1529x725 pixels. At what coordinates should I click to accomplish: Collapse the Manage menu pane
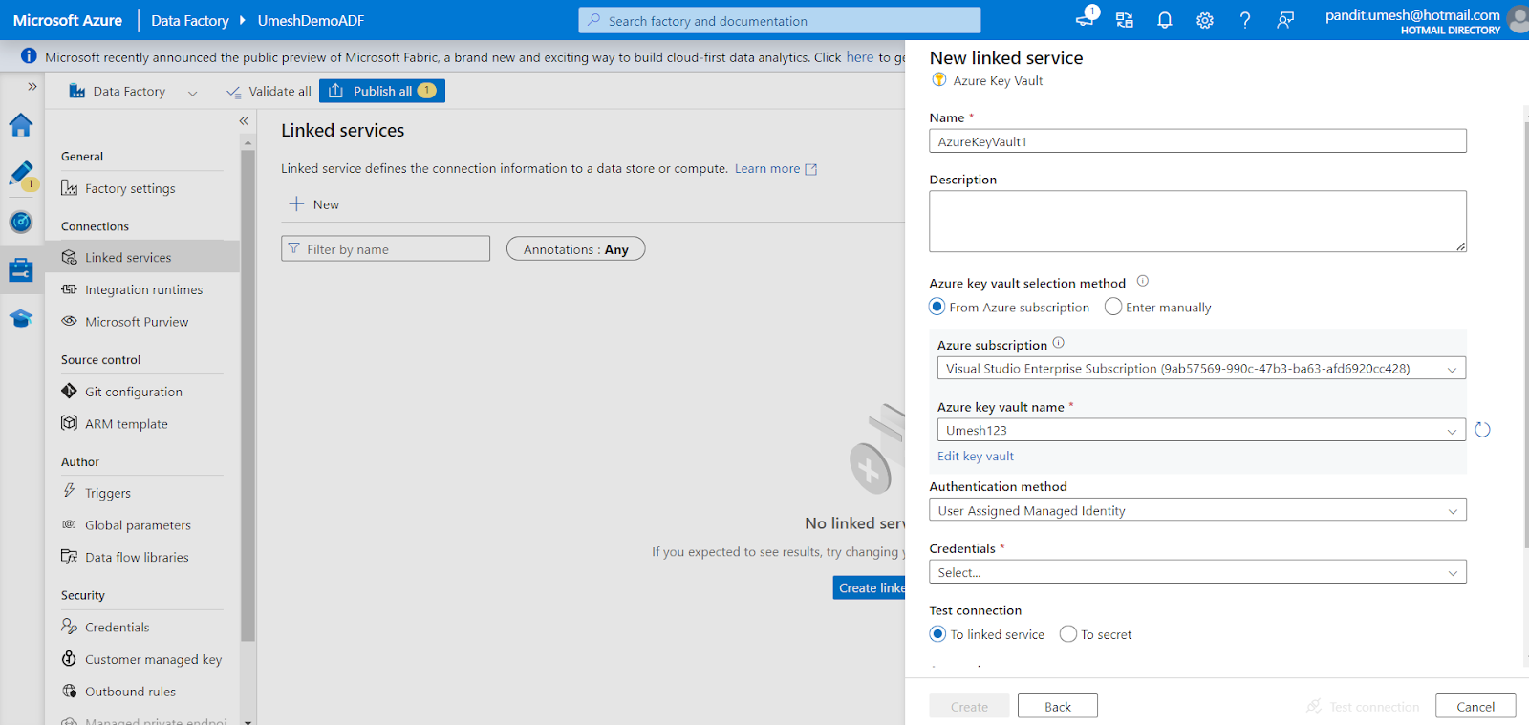pyautogui.click(x=244, y=121)
